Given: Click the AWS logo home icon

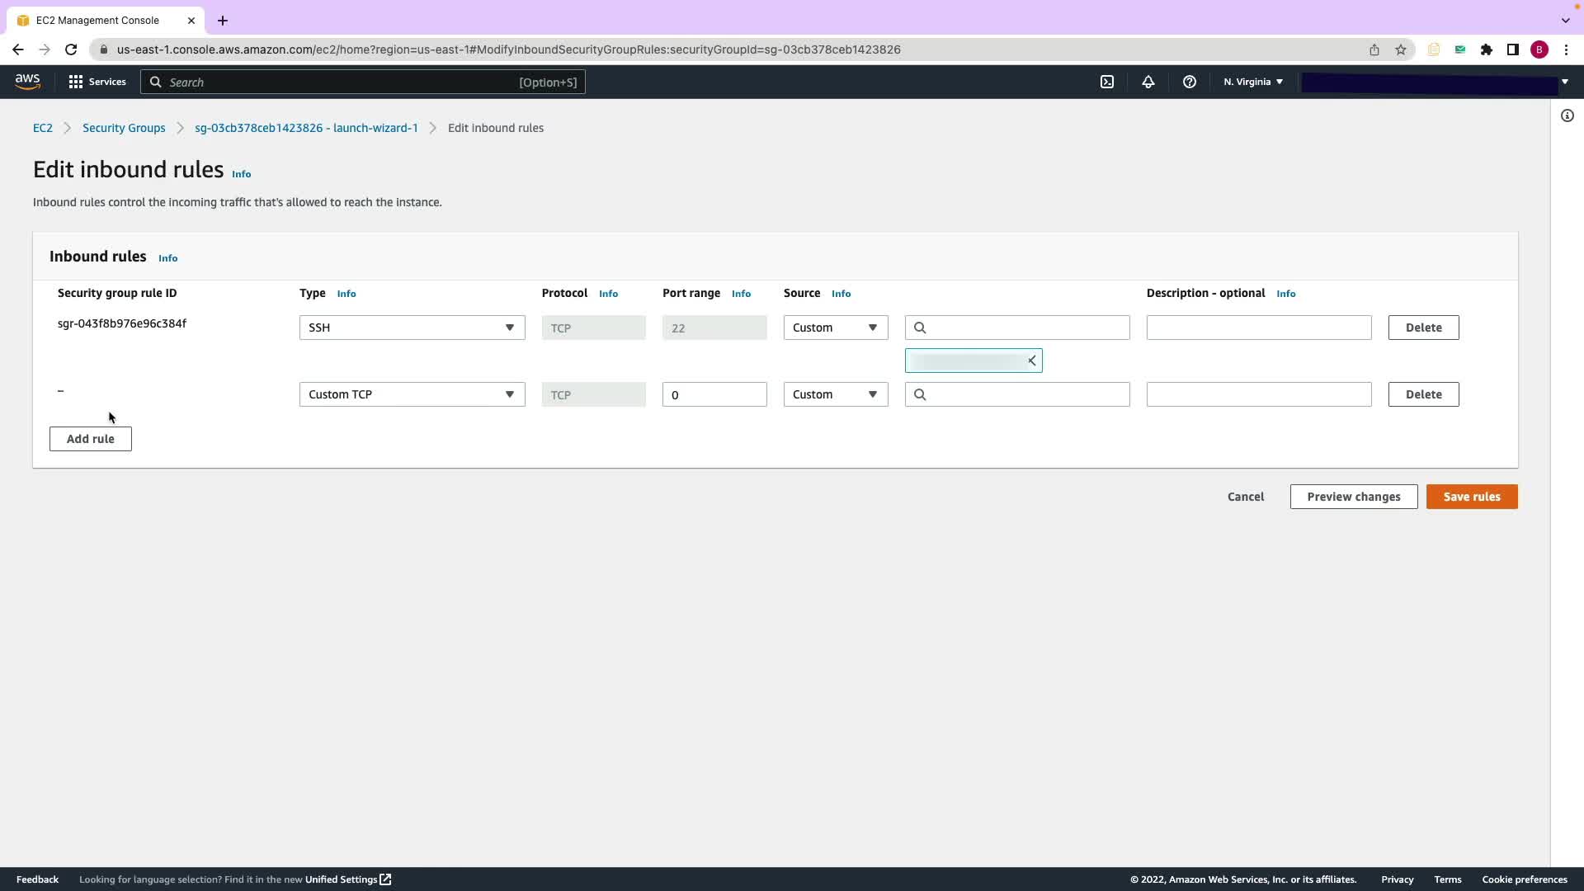Looking at the screenshot, I should point(27,81).
